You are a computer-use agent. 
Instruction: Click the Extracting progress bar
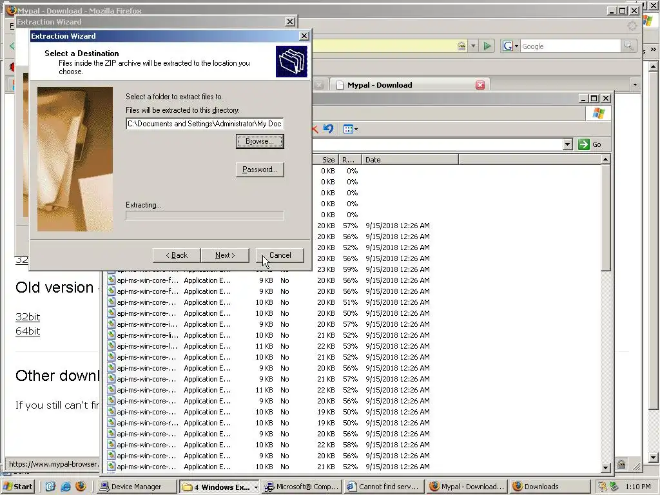tap(204, 215)
